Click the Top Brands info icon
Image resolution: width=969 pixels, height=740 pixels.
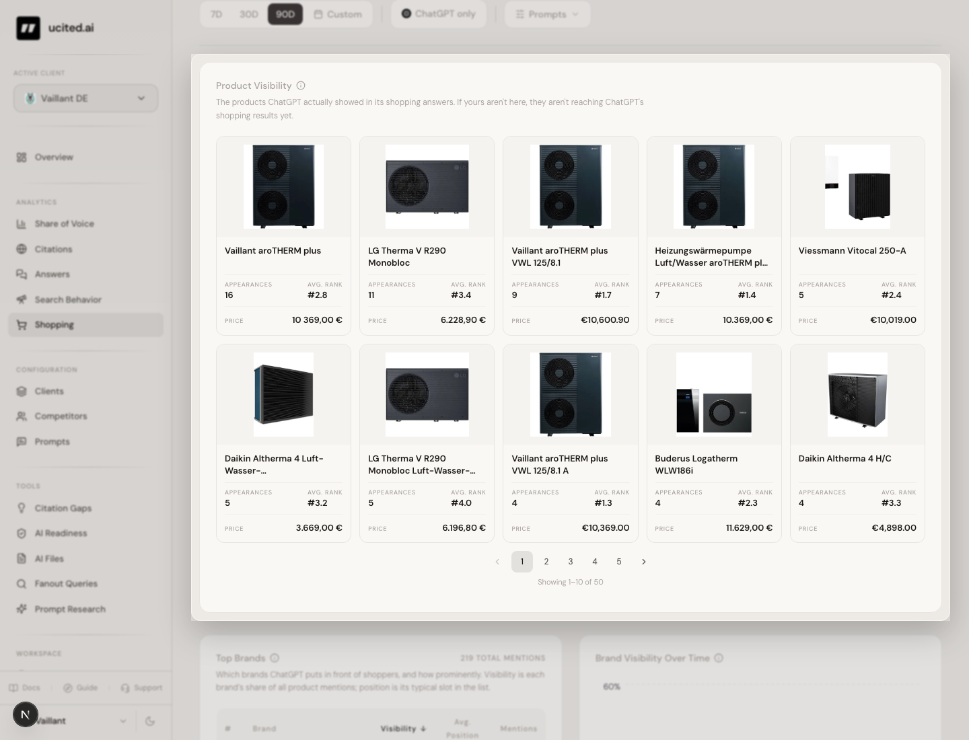coord(275,658)
